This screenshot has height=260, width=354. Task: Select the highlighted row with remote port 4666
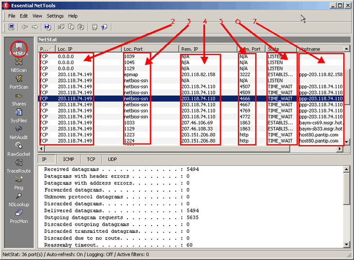pyautogui.click(x=191, y=98)
